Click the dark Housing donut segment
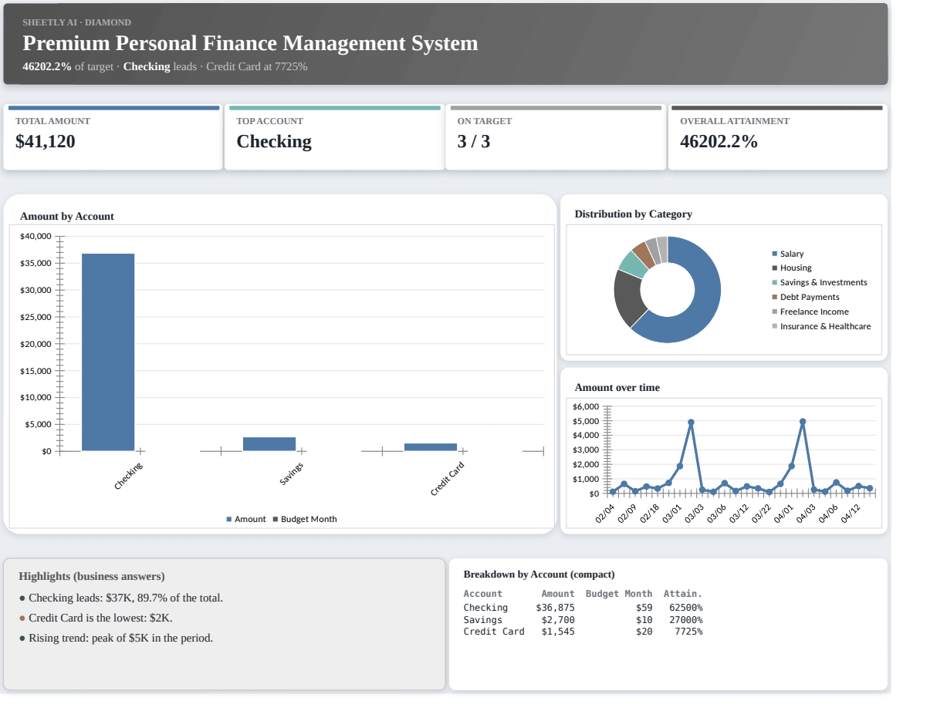Screen dimensions: 947x711 [x=627, y=298]
